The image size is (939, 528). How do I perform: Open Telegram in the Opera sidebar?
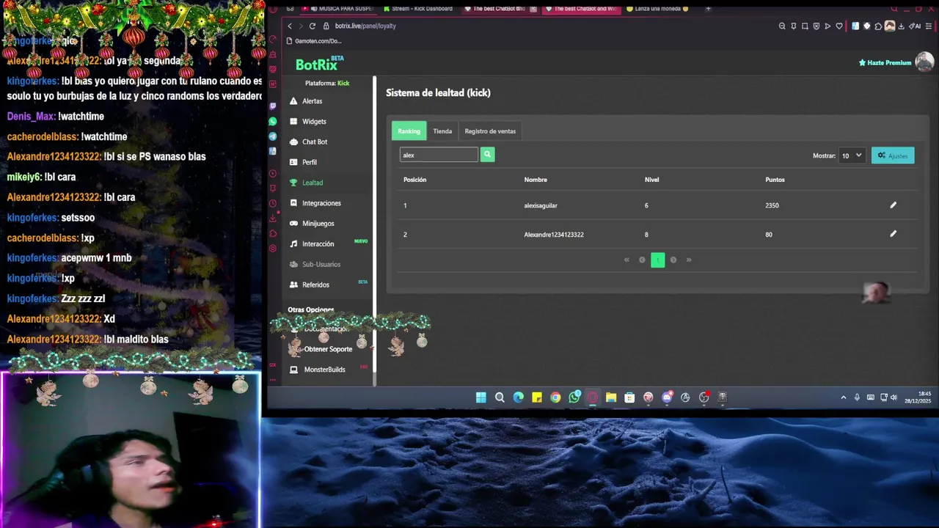click(x=273, y=136)
